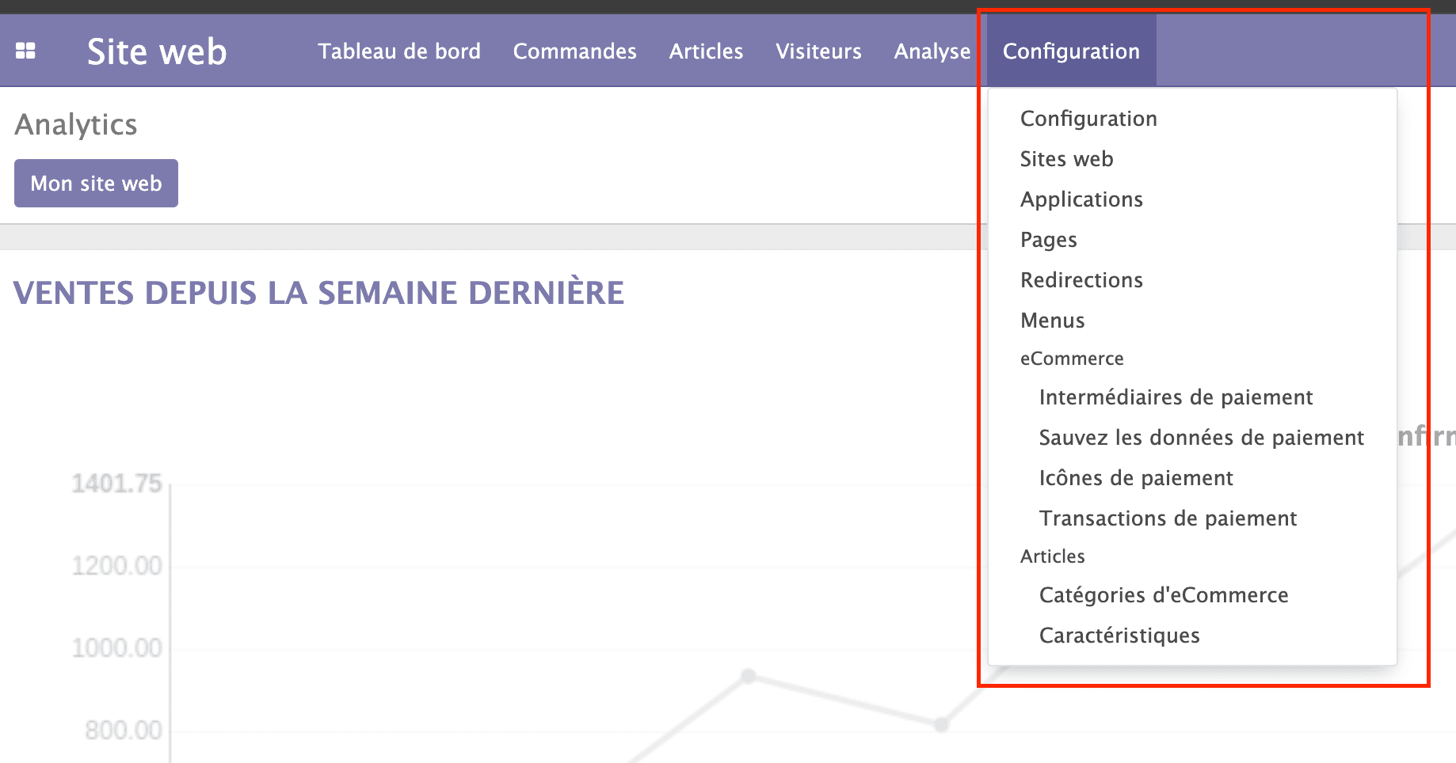Click the Mon site web button
1456x763 pixels.
pos(95,183)
